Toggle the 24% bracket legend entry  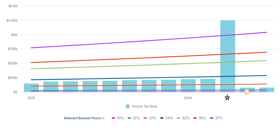166,118
